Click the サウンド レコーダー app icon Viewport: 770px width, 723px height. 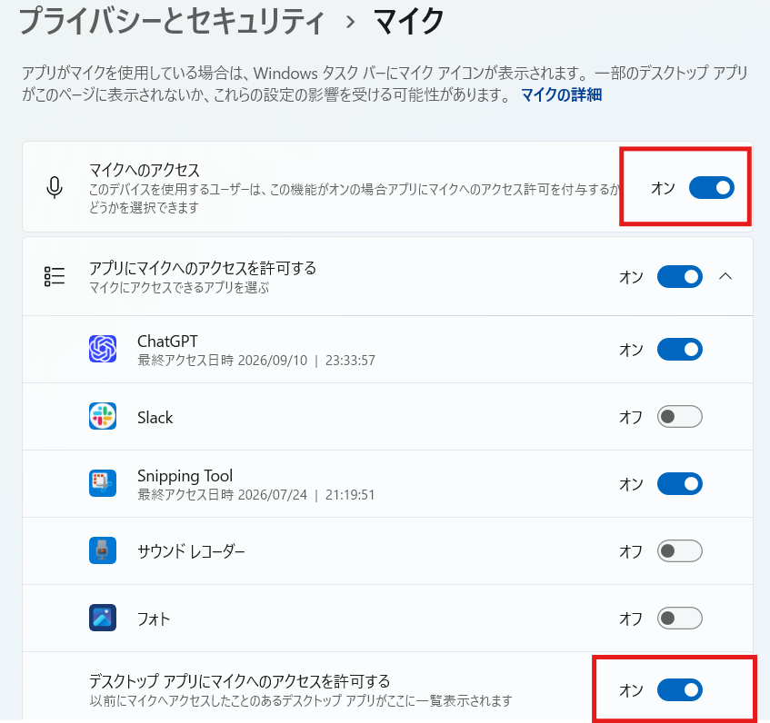pos(103,550)
